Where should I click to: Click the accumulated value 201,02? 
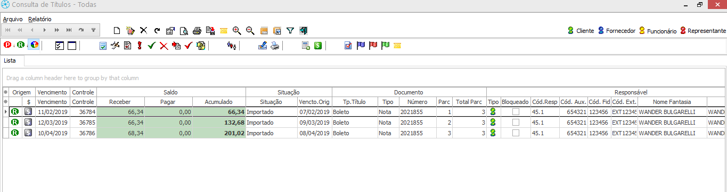point(219,133)
